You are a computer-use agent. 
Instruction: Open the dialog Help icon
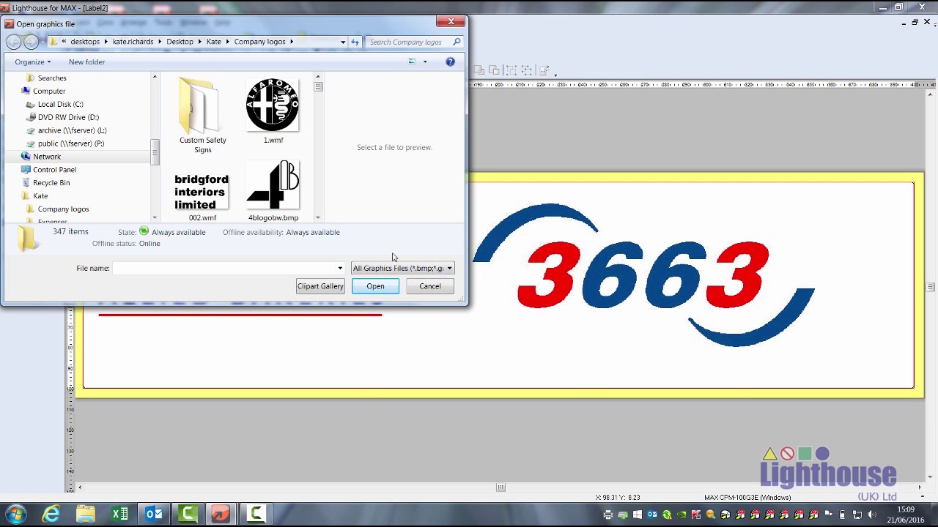pos(450,61)
